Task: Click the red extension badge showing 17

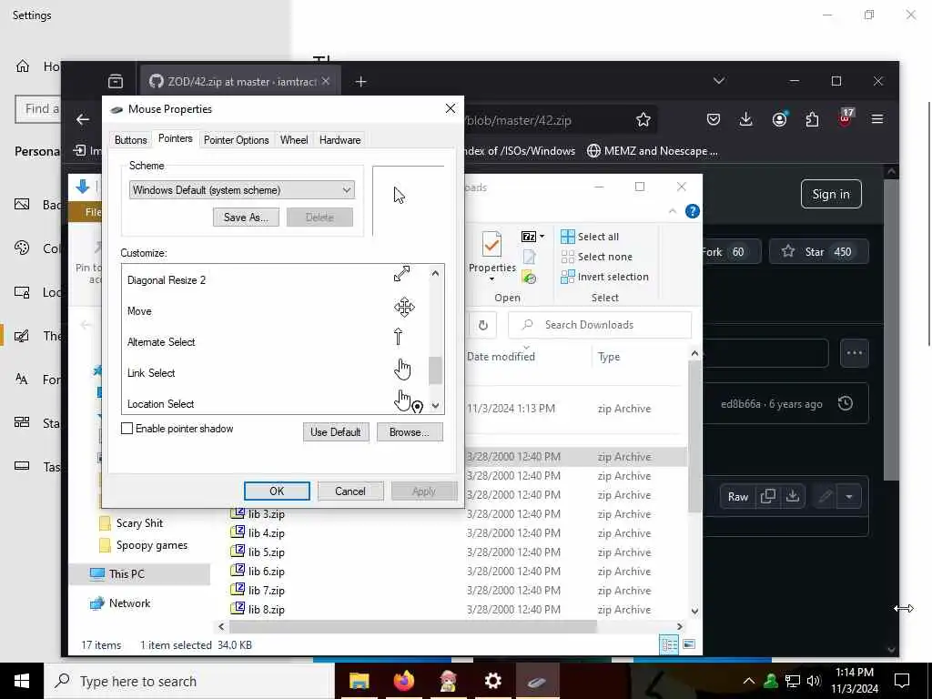Action: tap(846, 118)
